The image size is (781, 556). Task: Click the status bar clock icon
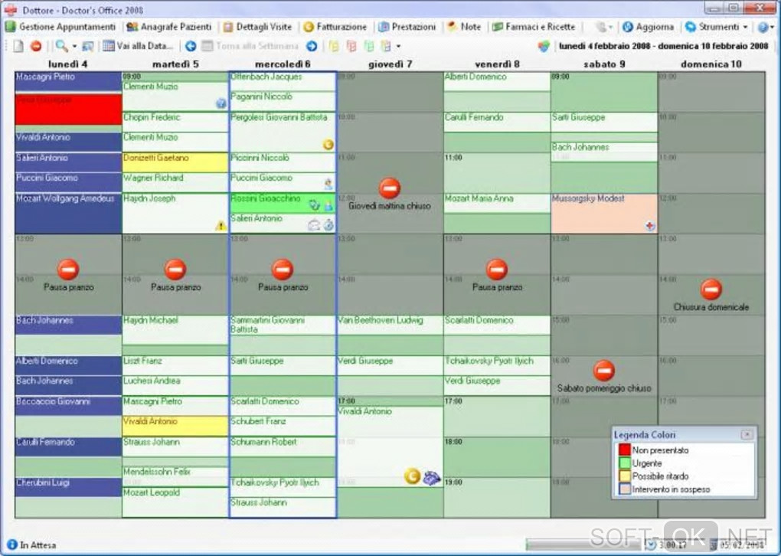651,544
